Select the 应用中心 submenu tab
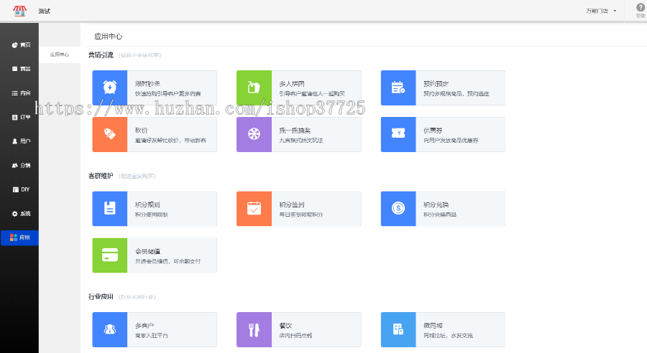The height and width of the screenshot is (353, 647). pos(60,55)
